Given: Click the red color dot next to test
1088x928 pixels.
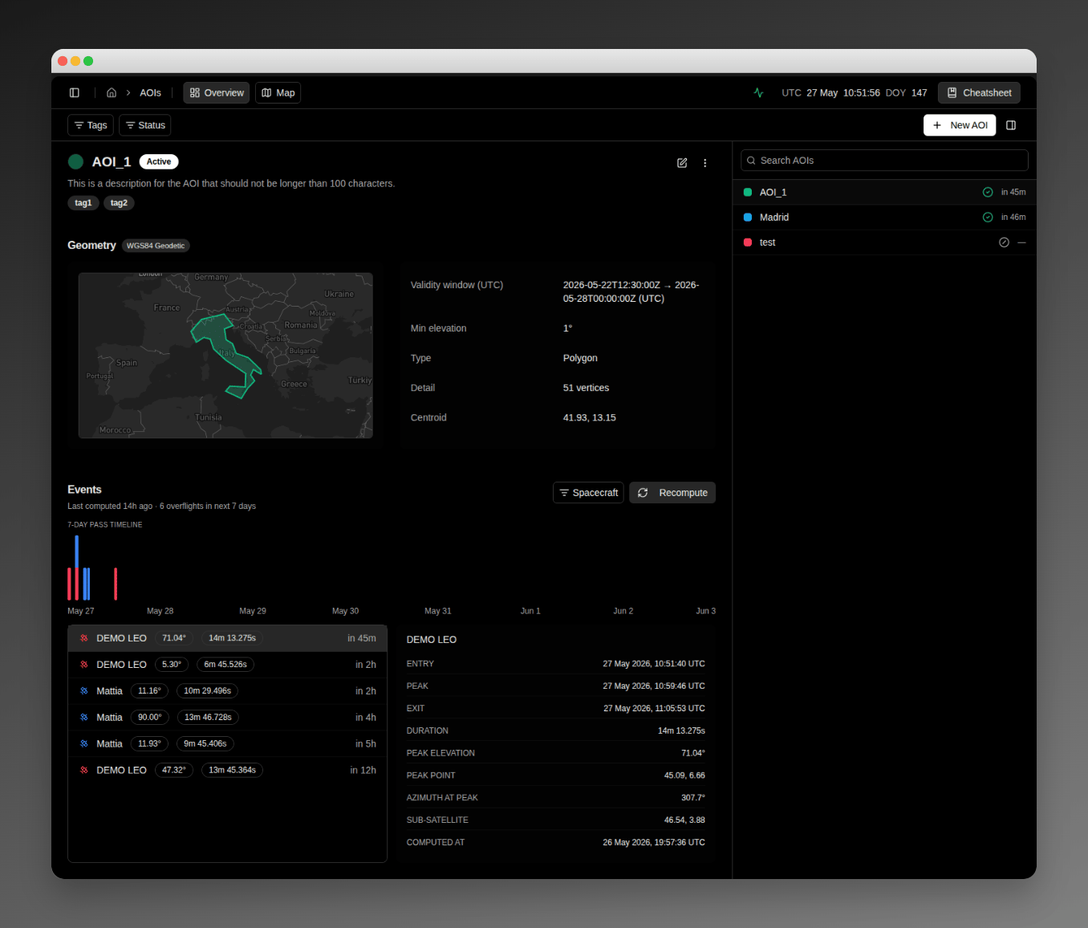Looking at the screenshot, I should (748, 242).
